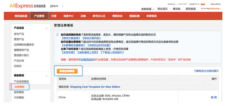226x106 pixels.
Task: Open 发布产品 in sidebar
Action: pos(19,34)
